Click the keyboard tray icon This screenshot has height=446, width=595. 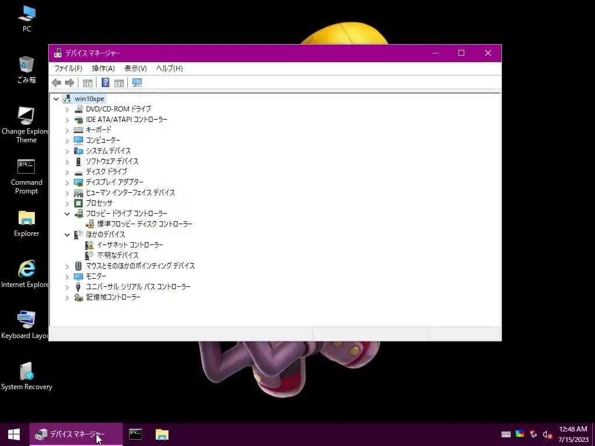tap(506, 434)
